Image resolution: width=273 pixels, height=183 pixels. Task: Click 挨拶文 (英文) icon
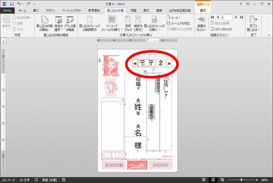coord(138,23)
